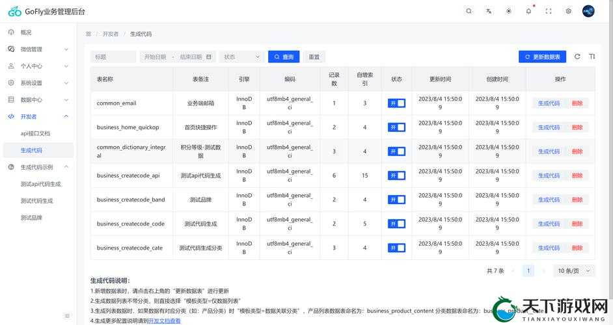Click the blue 查询 search button
This screenshot has width=613, height=325.
[284, 57]
